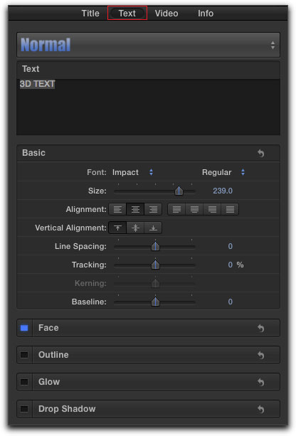Click the Size slider handle
The width and height of the screenshot is (296, 436).
pos(179,191)
